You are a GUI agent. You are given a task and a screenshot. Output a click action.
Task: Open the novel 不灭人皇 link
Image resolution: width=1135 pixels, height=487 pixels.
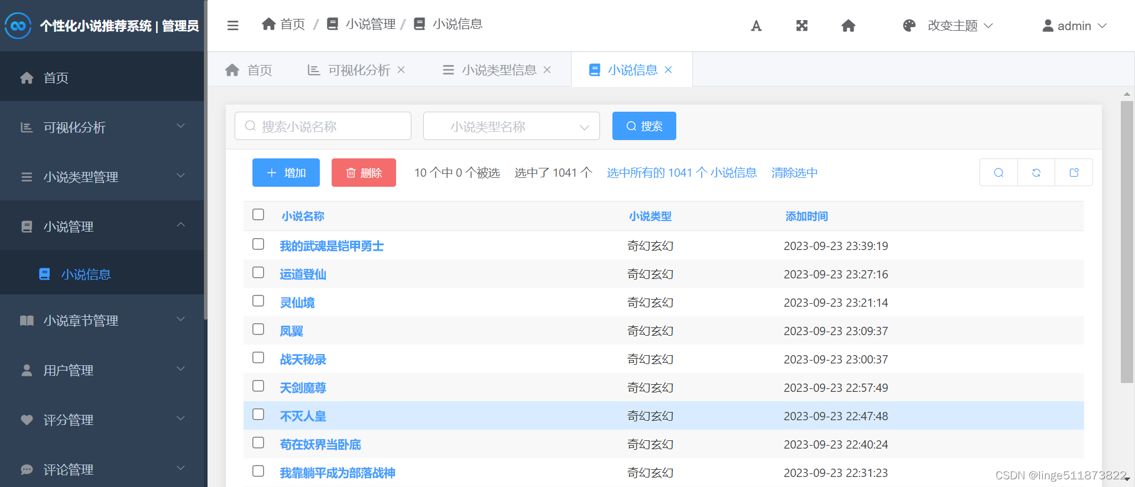click(x=303, y=416)
